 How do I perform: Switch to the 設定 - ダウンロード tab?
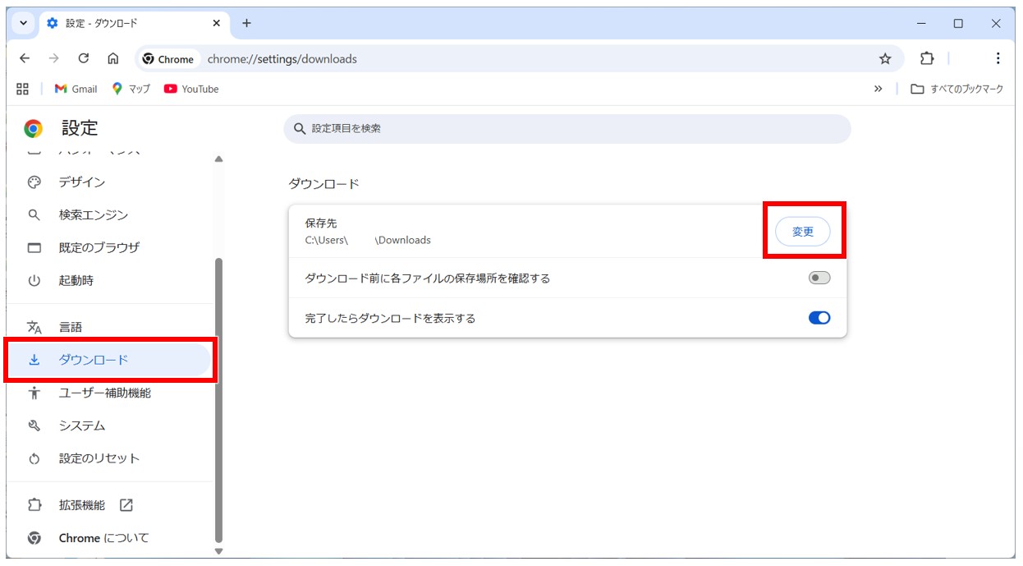(x=123, y=23)
